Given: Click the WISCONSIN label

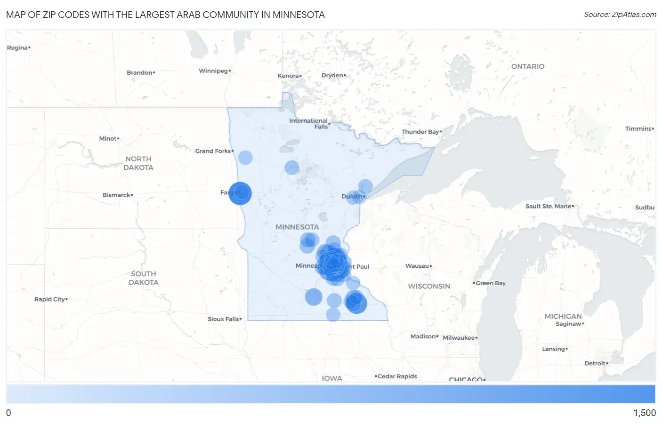Looking at the screenshot, I should pos(429,286).
